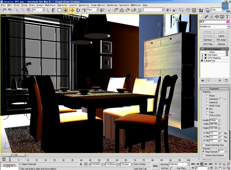Image resolution: width=231 pixels, height=170 pixels.
Task: Click the Edit Mesh modifier button
Action: pyautogui.click(x=208, y=40)
